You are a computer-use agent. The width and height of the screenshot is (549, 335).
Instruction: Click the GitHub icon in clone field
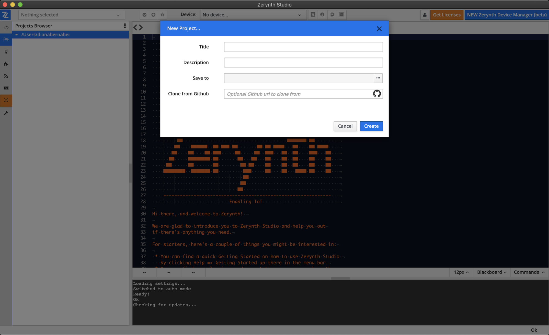(377, 94)
